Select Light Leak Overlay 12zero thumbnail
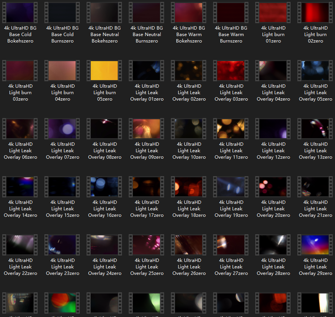The height and width of the screenshot is (317, 335). (273, 129)
